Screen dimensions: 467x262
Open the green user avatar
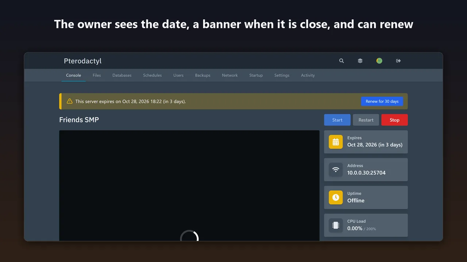[x=379, y=61]
